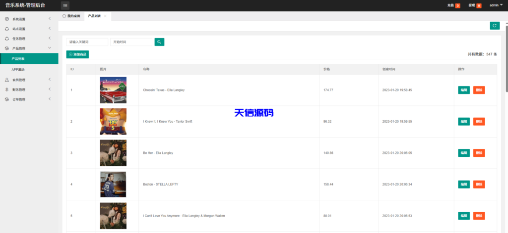This screenshot has width=508, height=233.
Task: Click the 任务管理 sidebar icon
Action: pyautogui.click(x=7, y=39)
